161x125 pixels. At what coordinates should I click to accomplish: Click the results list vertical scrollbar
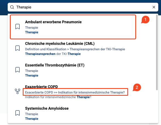[x=157, y=52]
